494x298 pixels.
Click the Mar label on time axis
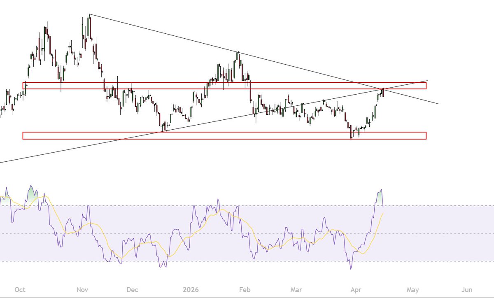point(296,289)
